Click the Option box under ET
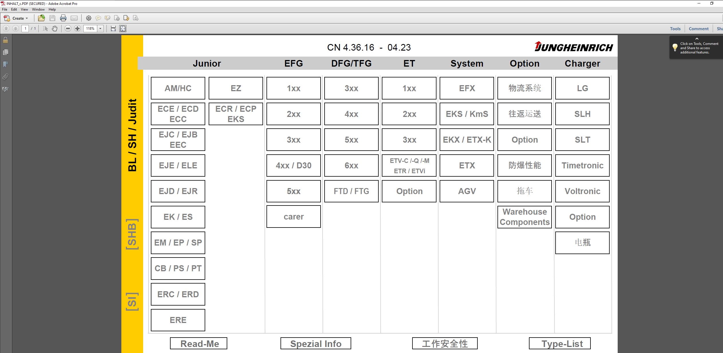 click(409, 191)
